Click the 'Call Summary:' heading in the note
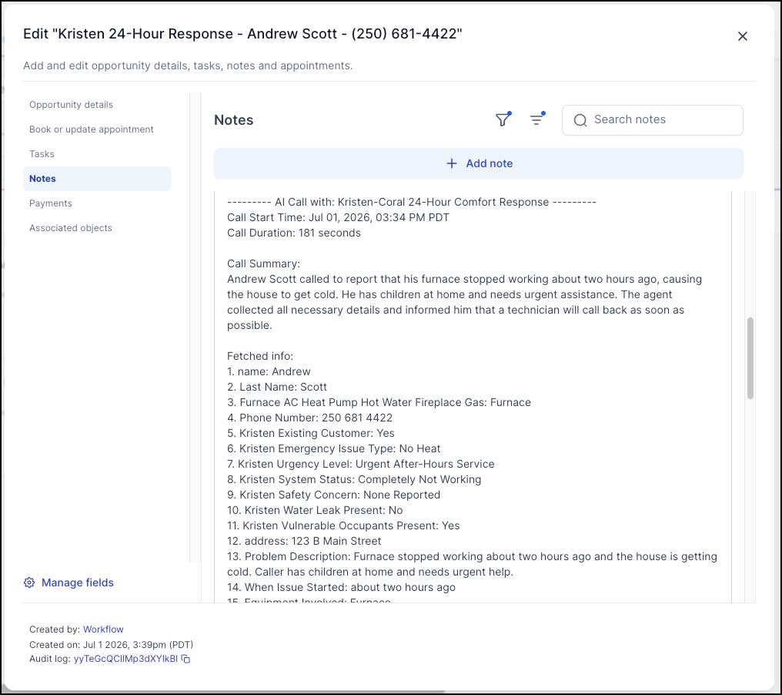 [263, 264]
